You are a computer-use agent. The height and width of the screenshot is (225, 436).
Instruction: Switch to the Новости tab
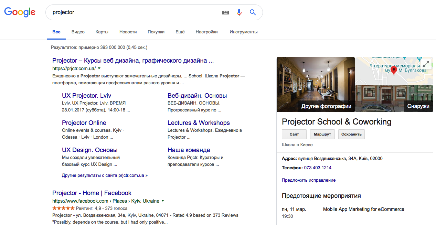tap(128, 32)
